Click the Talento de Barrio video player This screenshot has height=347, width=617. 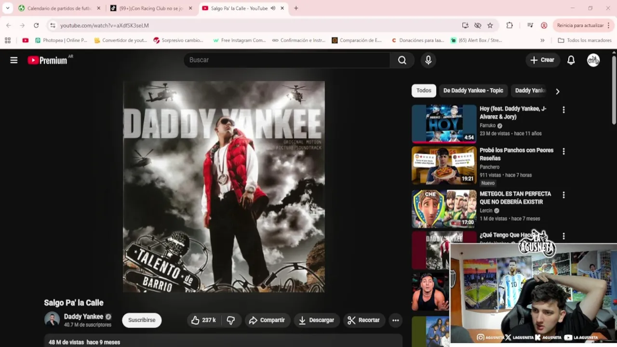tap(224, 187)
